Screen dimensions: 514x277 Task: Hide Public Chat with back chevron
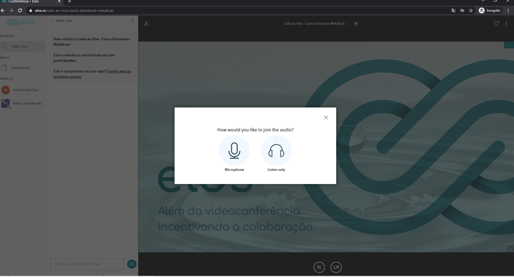[62, 21]
